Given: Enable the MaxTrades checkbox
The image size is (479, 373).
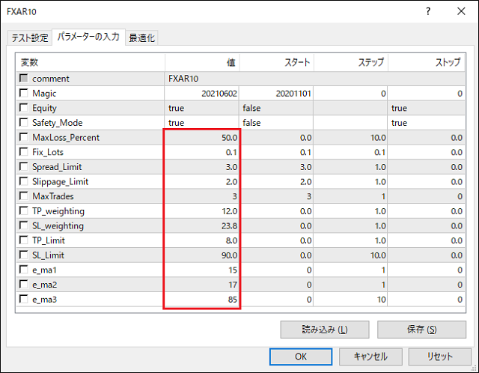Looking at the screenshot, I should (23, 196).
